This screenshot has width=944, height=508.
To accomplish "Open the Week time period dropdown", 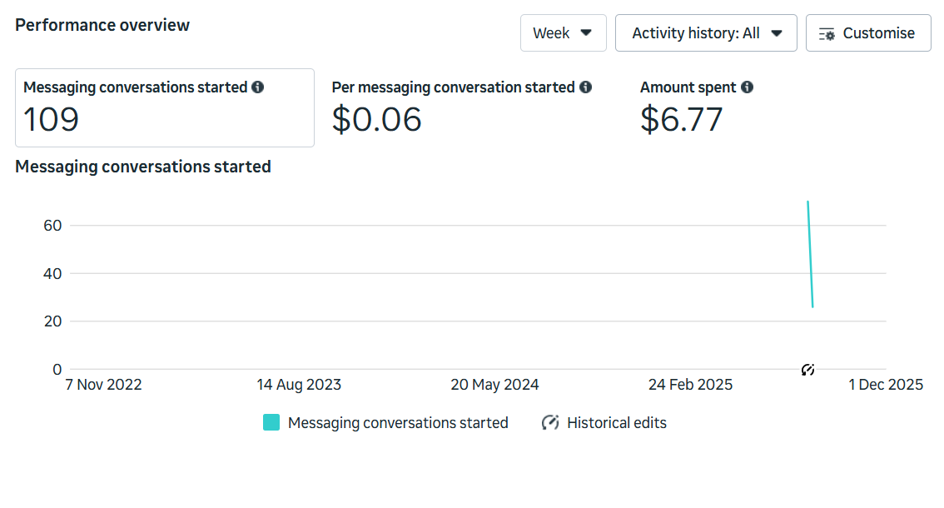I will point(563,33).
